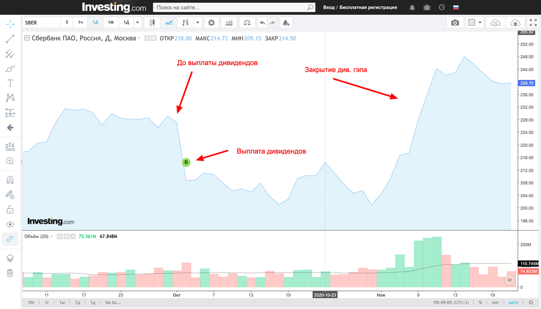Open chart settings gear
Image resolution: width=541 pixels, height=309 pixels.
[x=211, y=23]
